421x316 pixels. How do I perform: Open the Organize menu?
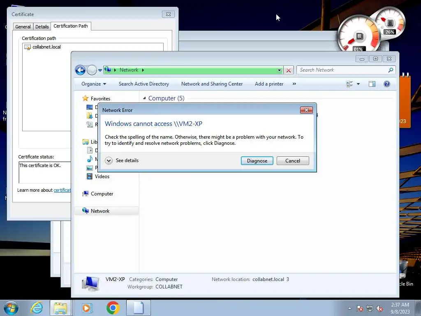[x=94, y=84]
